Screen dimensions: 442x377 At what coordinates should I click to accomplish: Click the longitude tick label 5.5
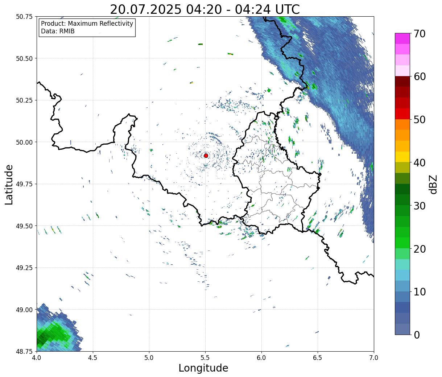205,357
